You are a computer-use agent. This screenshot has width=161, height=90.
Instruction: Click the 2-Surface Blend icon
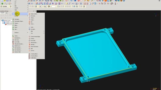pos(29,54)
